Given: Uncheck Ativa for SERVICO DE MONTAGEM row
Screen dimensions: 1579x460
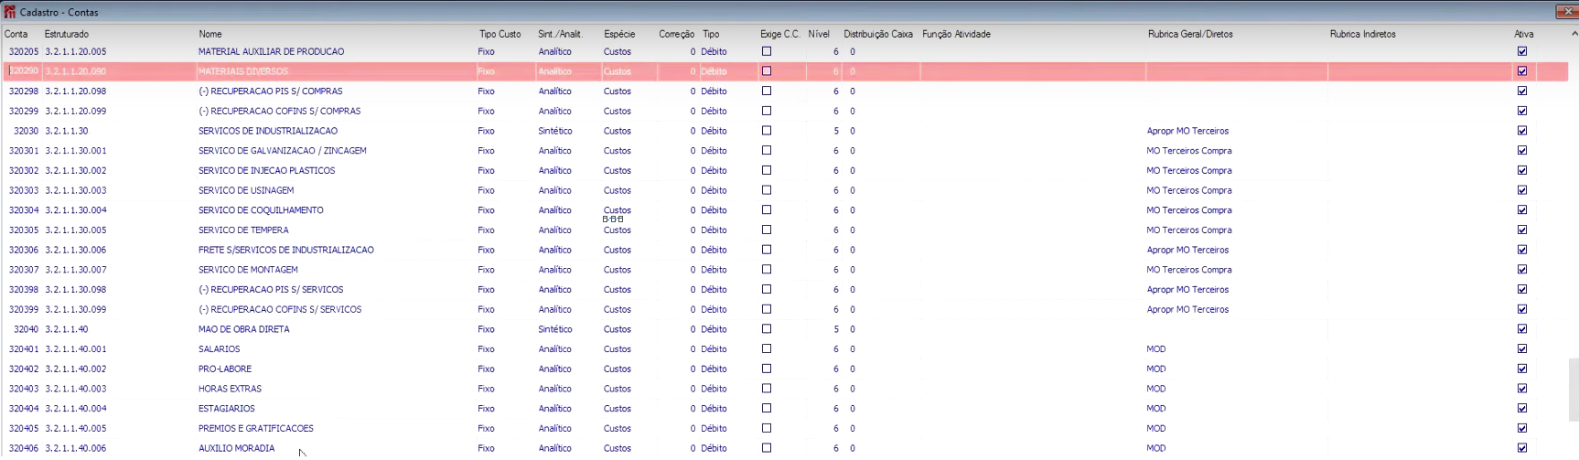Looking at the screenshot, I should [1522, 270].
